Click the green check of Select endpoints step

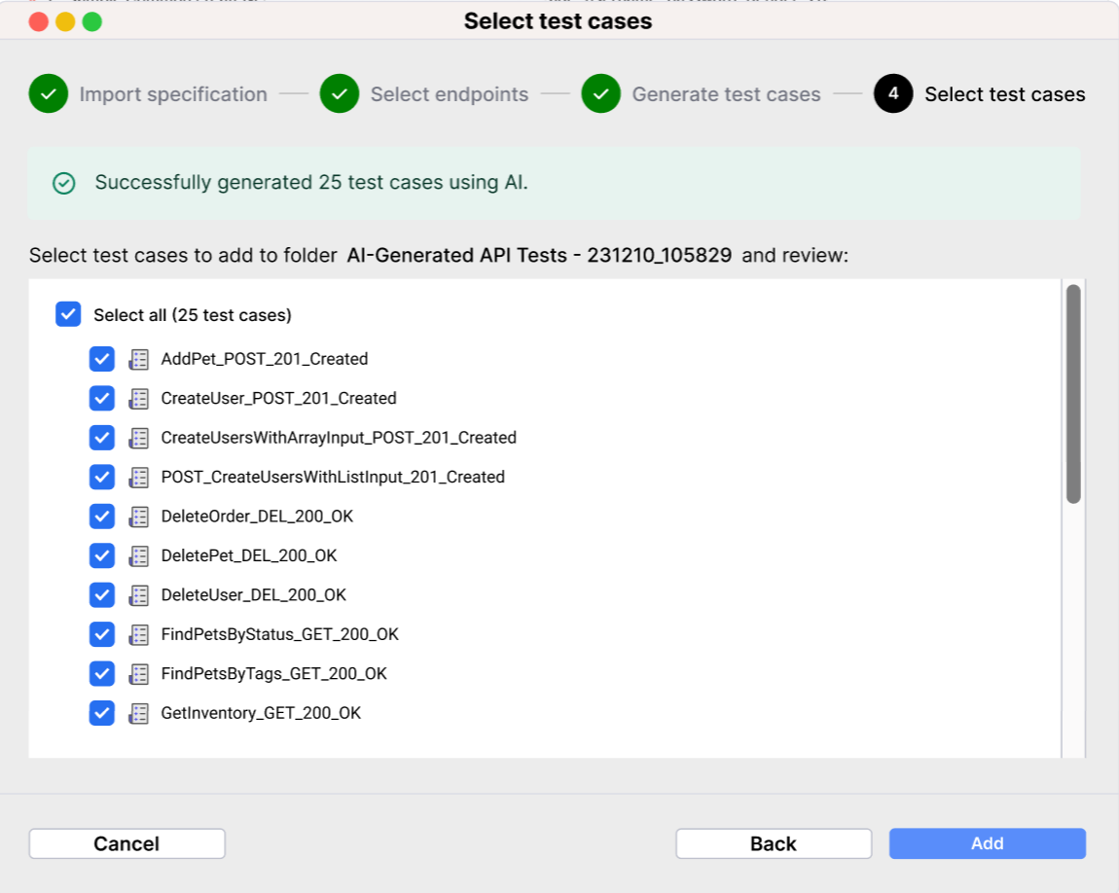[x=340, y=93]
